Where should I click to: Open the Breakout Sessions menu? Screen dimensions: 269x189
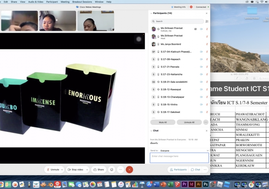[x=82, y=2]
